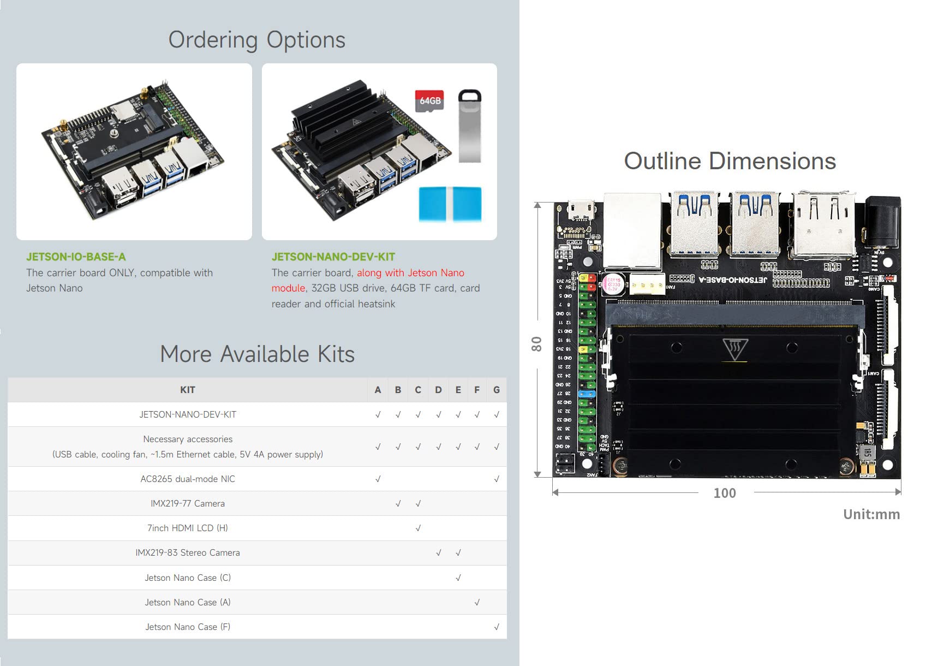Click the blue card reader image

pyautogui.click(x=450, y=204)
